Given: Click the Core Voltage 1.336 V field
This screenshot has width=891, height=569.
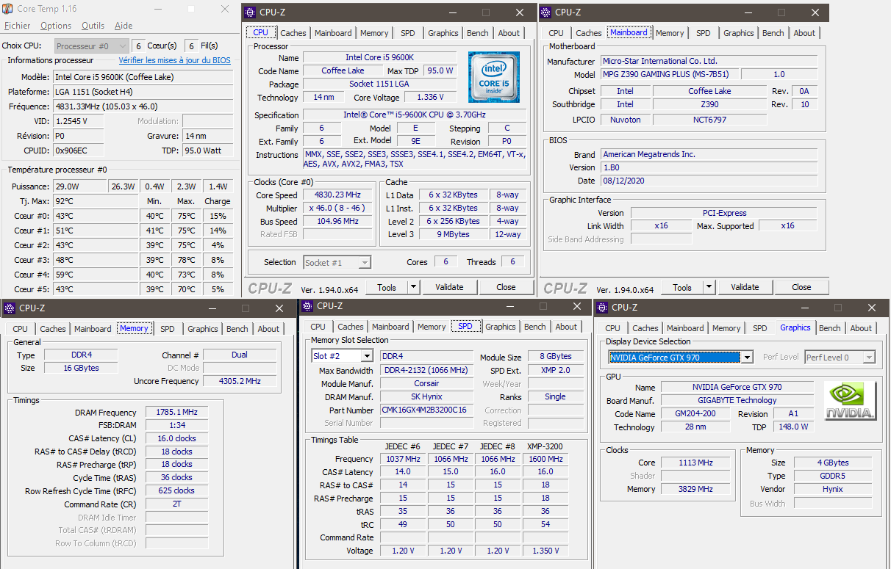Looking at the screenshot, I should (429, 98).
